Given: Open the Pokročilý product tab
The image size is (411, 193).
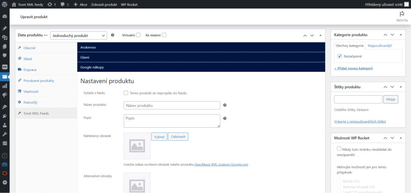Looking at the screenshot, I should [46, 102].
